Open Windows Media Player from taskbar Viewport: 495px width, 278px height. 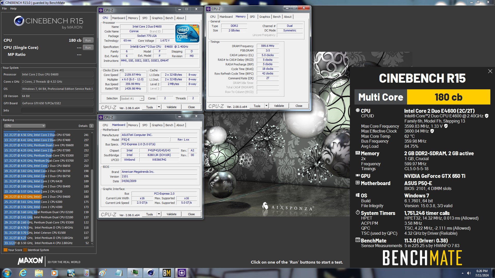click(x=54, y=273)
